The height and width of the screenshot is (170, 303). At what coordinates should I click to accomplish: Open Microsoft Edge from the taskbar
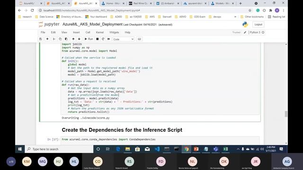(118, 149)
